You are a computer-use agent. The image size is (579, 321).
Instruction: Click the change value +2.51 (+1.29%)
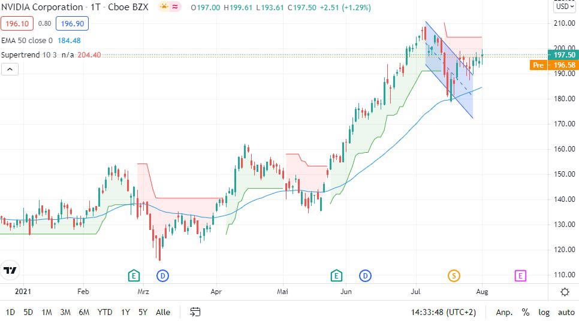coord(345,7)
